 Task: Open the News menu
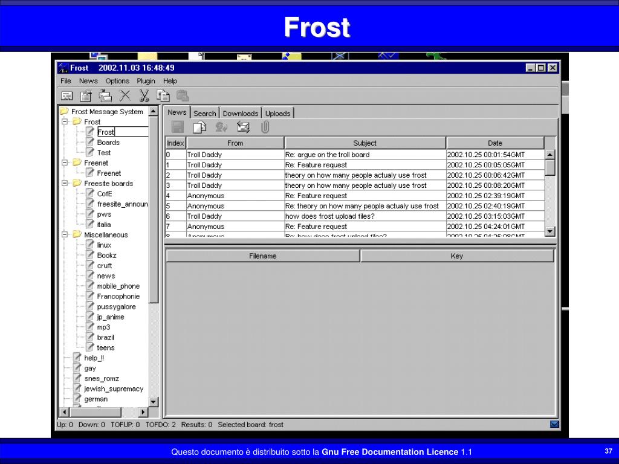pyautogui.click(x=88, y=81)
